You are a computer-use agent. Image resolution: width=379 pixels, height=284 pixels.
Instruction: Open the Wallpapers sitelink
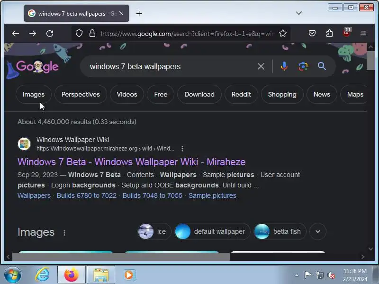click(34, 195)
